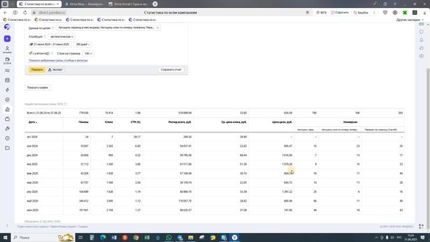430x242 pixels.
Task: Open the bottom folder icon in sidebar
Action: pyautogui.click(x=7, y=148)
